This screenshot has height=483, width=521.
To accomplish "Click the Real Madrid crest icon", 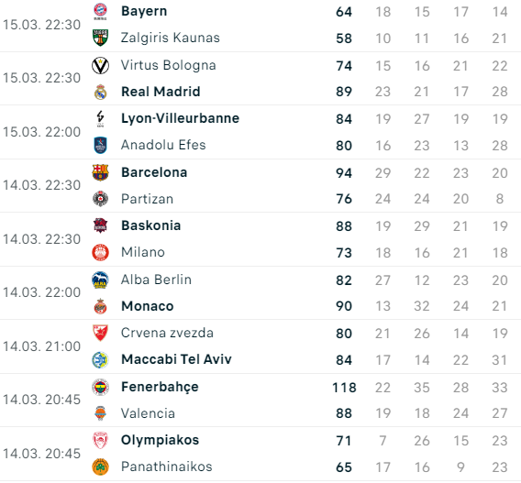I will pyautogui.click(x=100, y=92).
